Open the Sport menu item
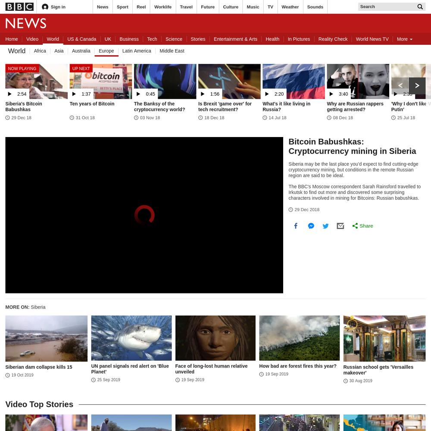 [122, 7]
